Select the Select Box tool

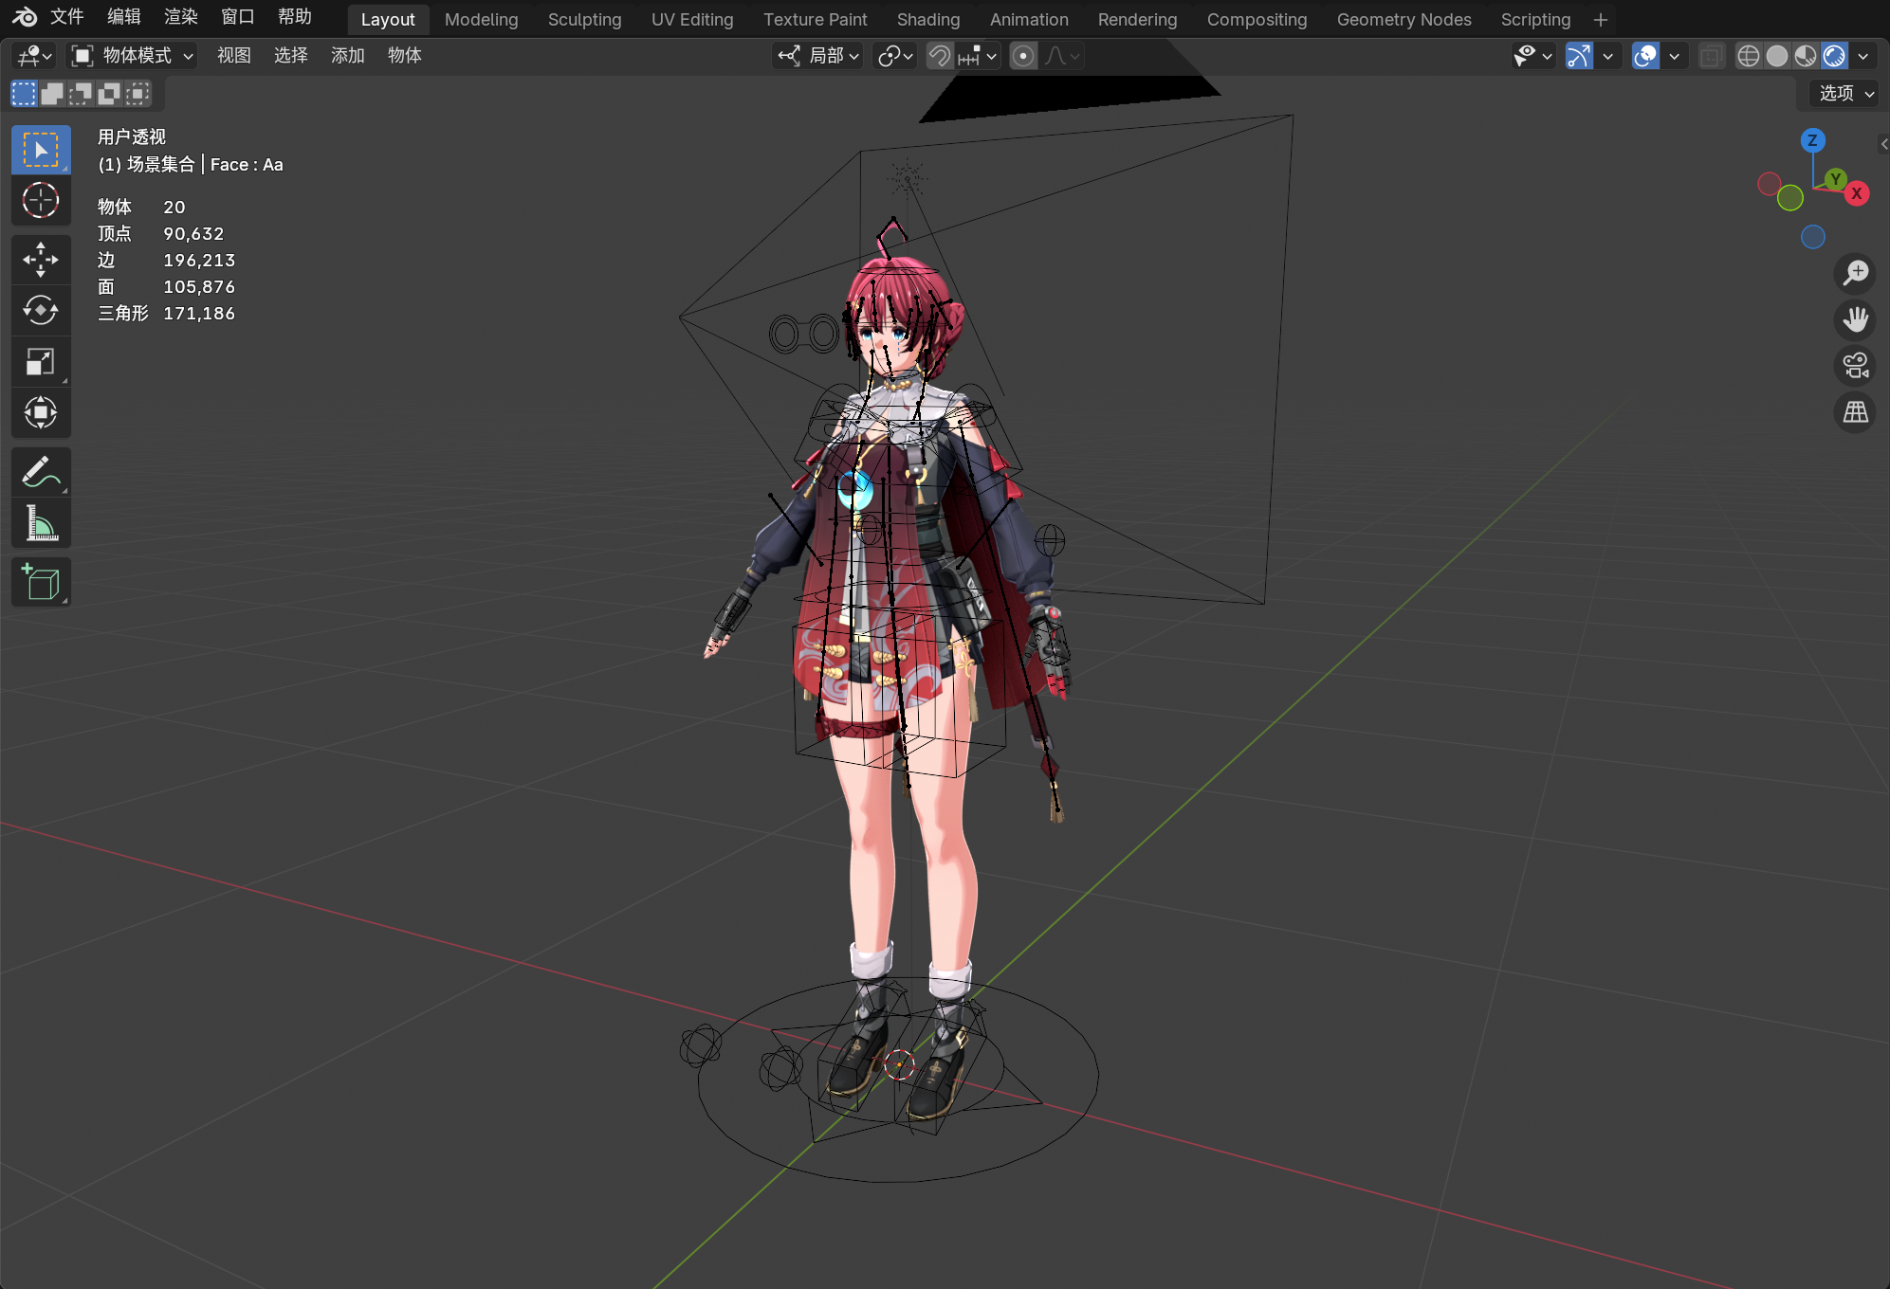click(41, 150)
